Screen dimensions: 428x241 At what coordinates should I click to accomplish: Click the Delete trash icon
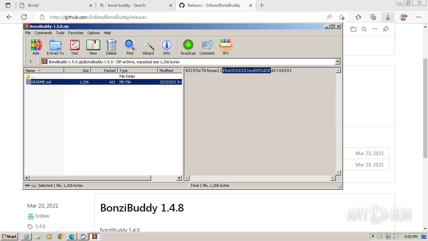111,47
